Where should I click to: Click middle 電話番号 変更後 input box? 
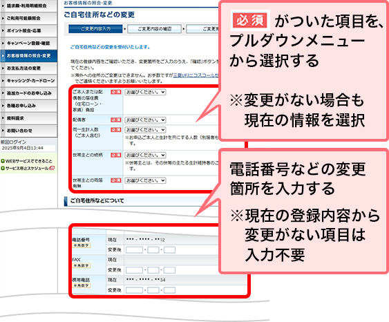(x=153, y=249)
